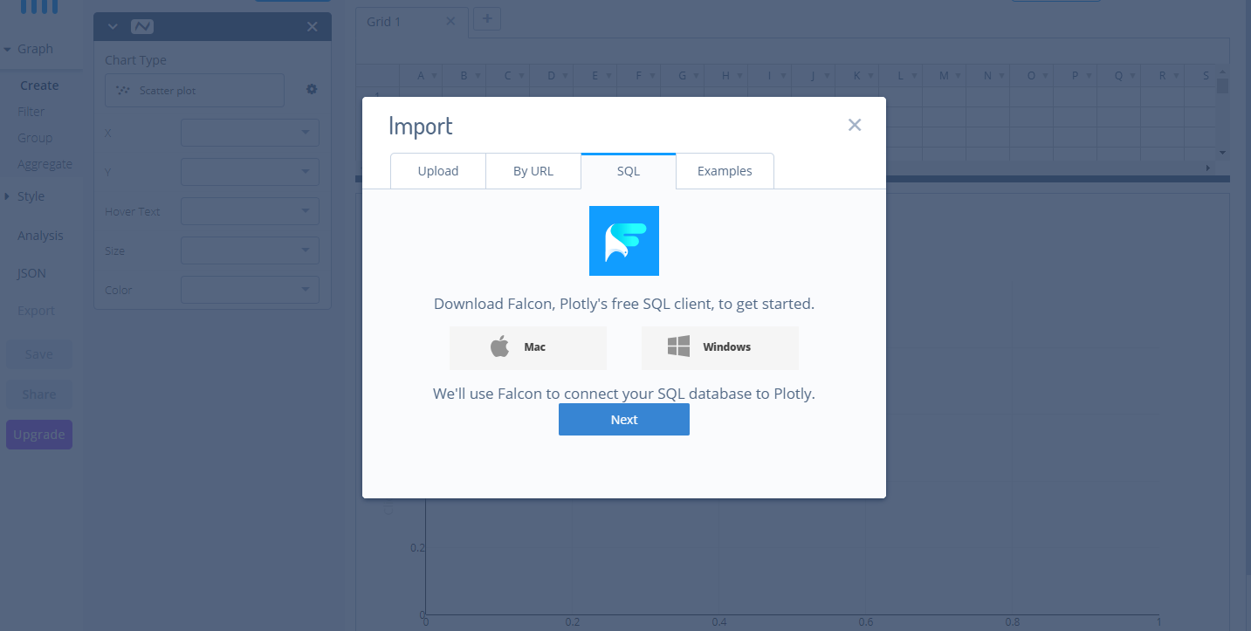Viewport: 1251px width, 631px height.
Task: Download Falcon for Windows
Action: point(720,347)
